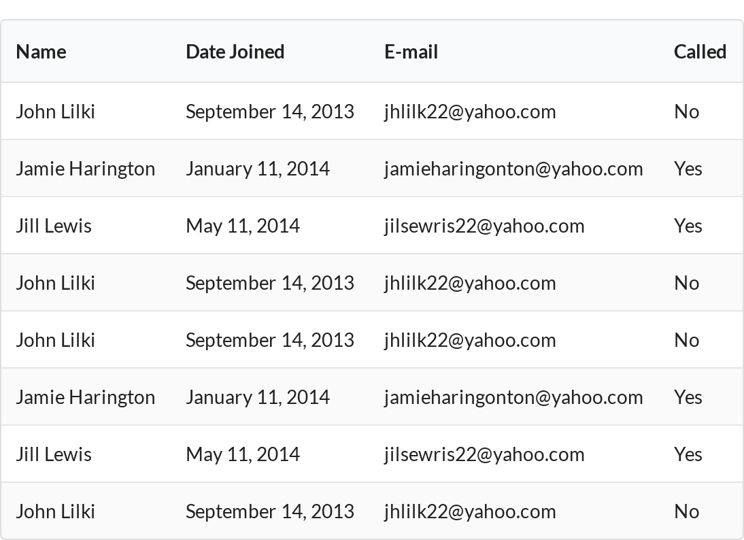
Task: Click January 11, 2014 date in second row
Action: [x=258, y=169]
